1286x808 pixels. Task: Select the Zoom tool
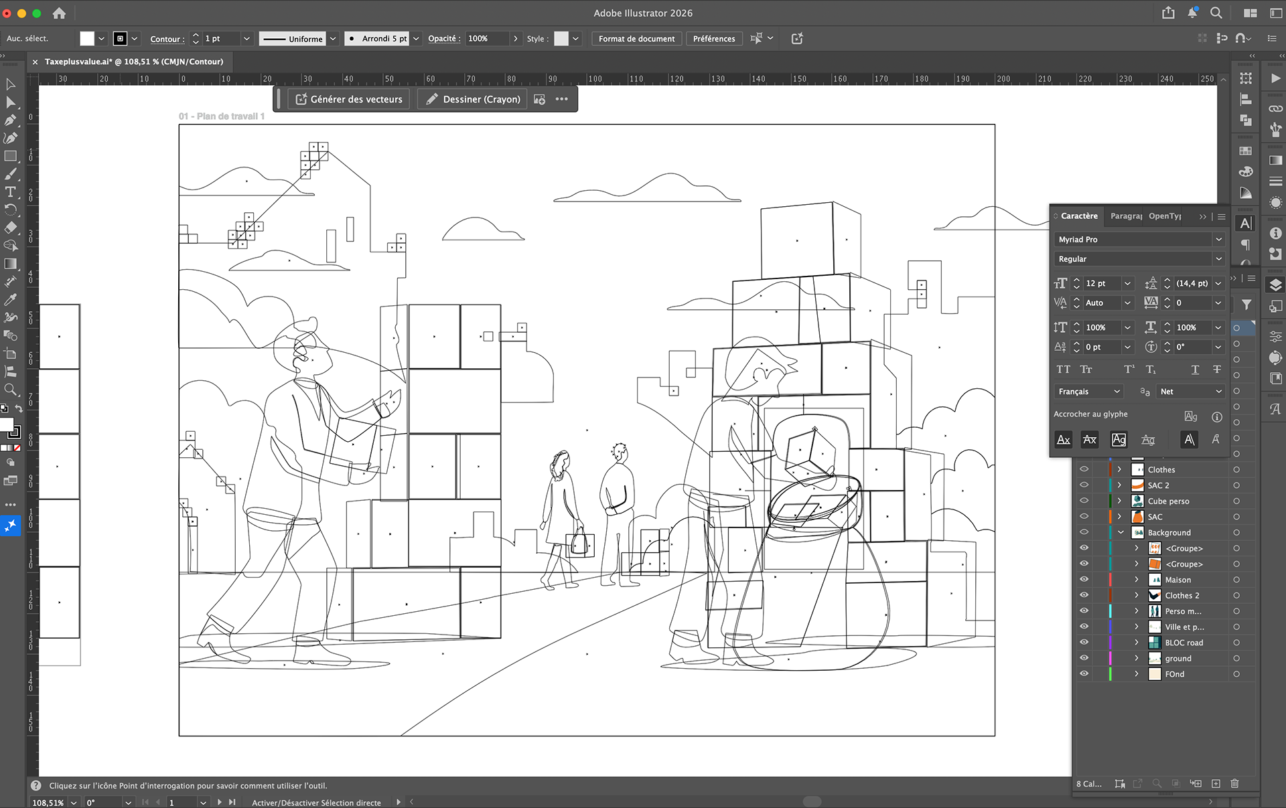click(10, 389)
